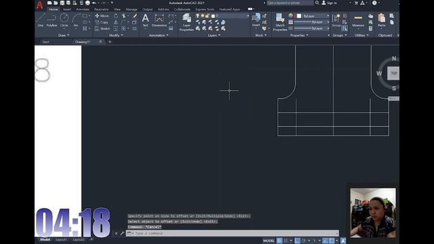Expand the Block panel
434x244 pixels.
(x=260, y=35)
